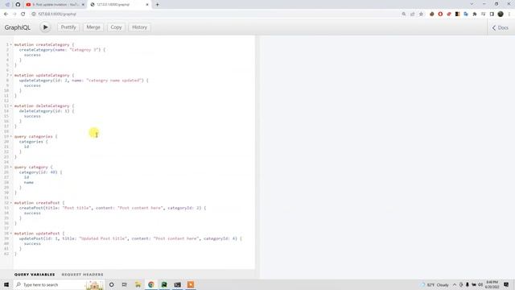Run the query with the Execute play button

click(45, 27)
